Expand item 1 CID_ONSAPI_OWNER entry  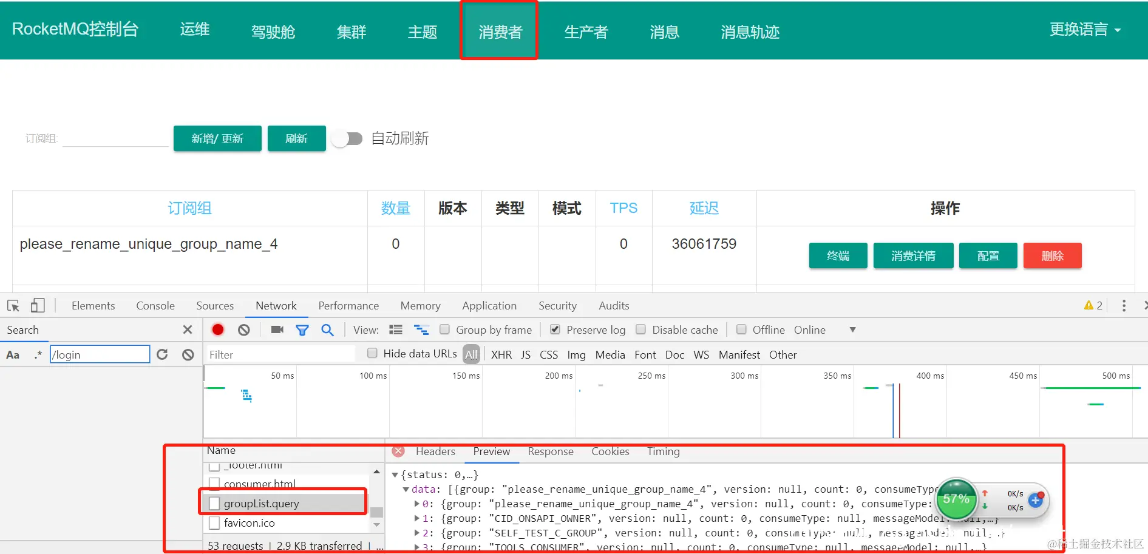(x=417, y=518)
